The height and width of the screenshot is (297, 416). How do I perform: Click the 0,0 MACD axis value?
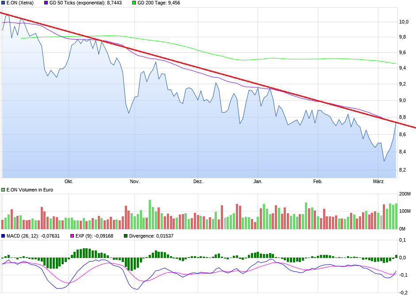click(x=402, y=258)
